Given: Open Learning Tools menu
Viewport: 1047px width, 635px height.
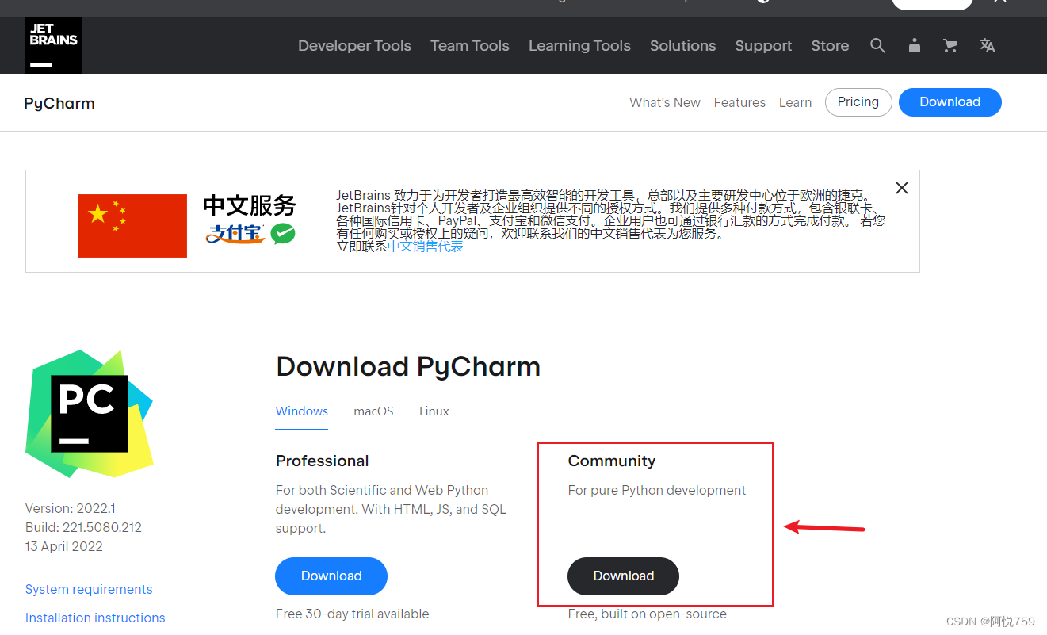Looking at the screenshot, I should (579, 46).
